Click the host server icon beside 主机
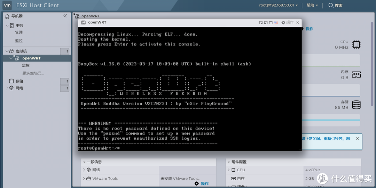 click(12, 25)
